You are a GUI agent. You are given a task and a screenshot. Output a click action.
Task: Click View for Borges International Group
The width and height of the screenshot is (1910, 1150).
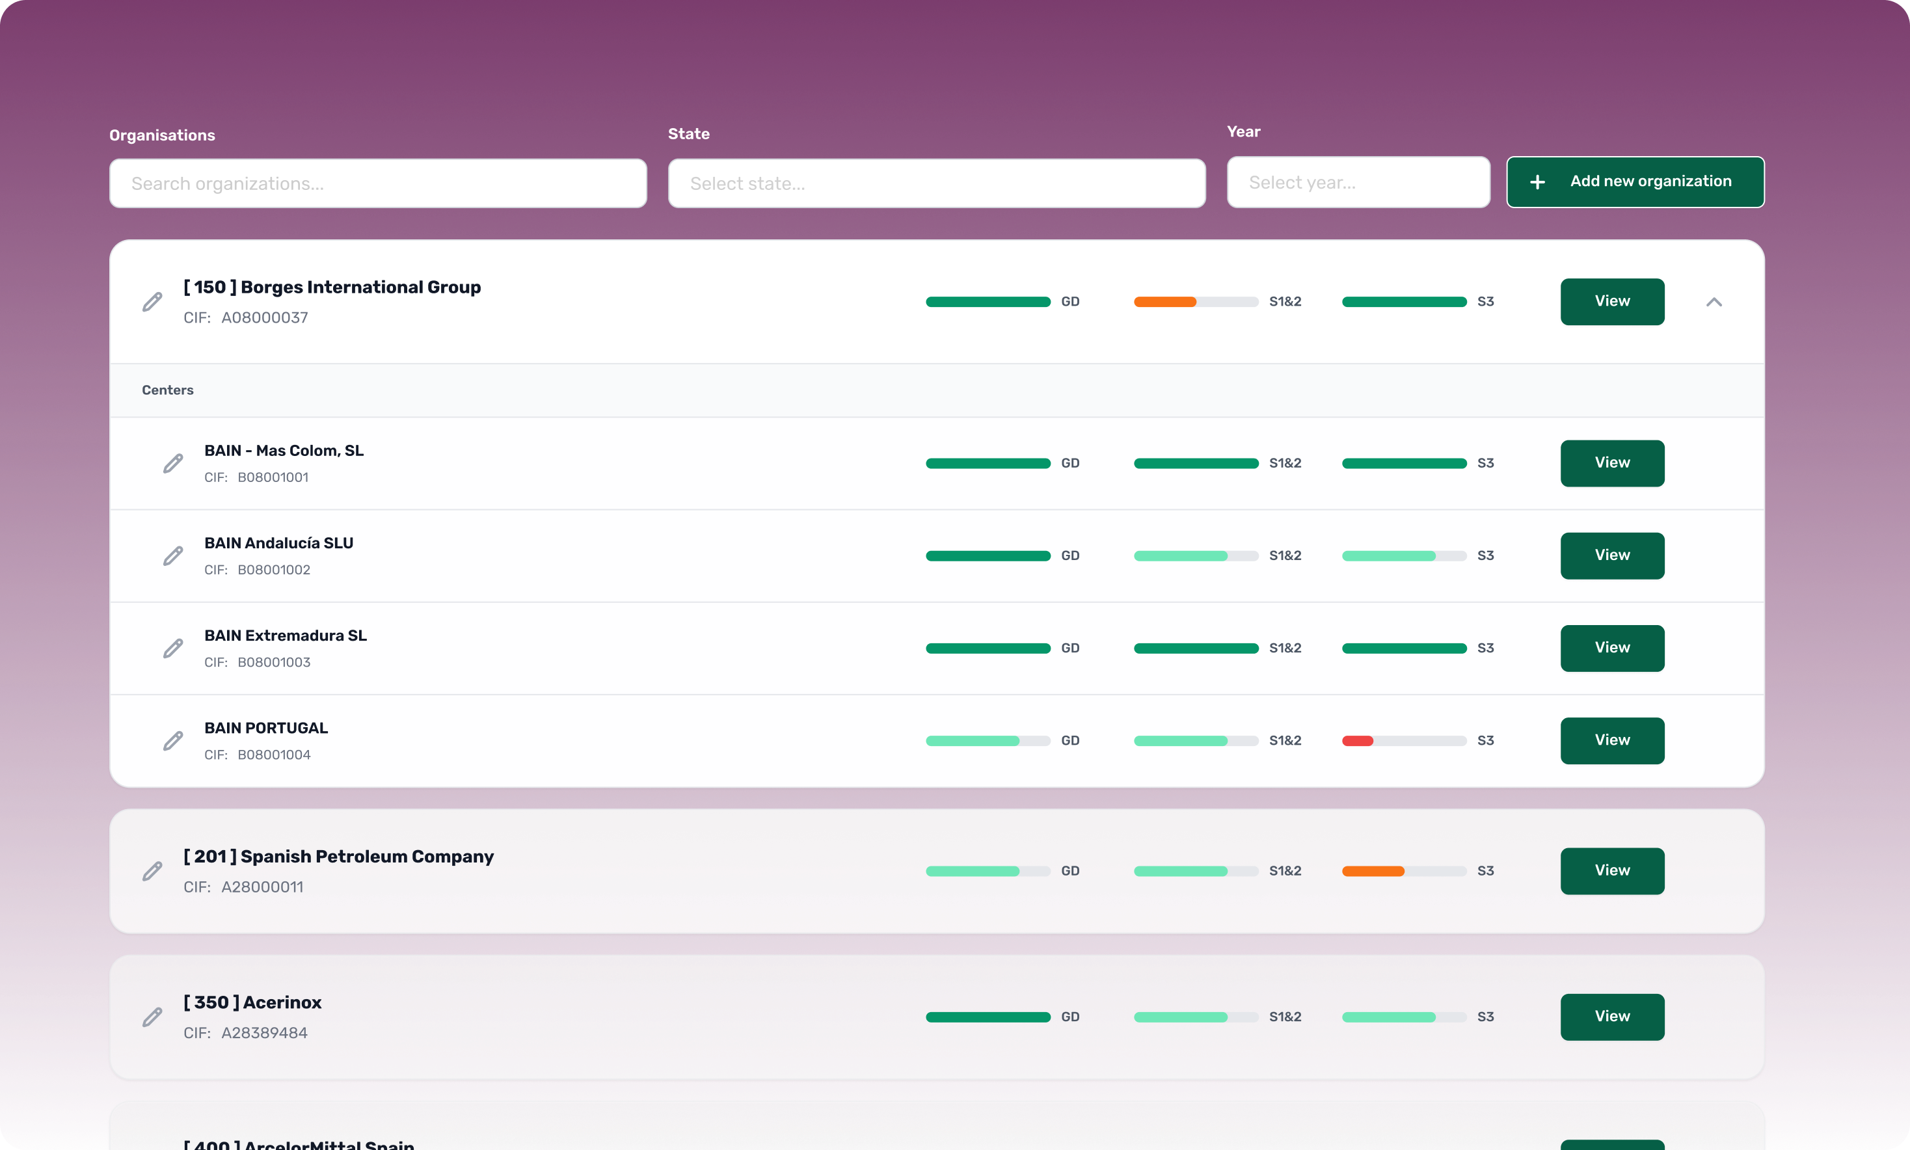tap(1611, 301)
